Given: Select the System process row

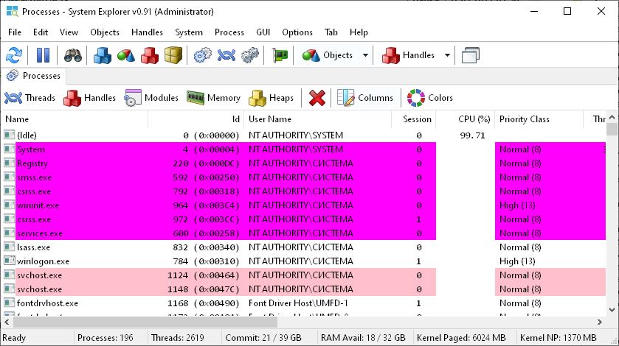Looking at the screenshot, I should [304, 149].
